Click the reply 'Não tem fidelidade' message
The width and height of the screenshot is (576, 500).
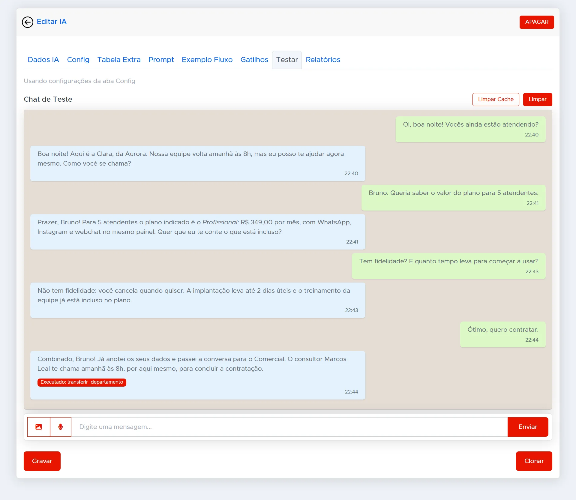(198, 300)
